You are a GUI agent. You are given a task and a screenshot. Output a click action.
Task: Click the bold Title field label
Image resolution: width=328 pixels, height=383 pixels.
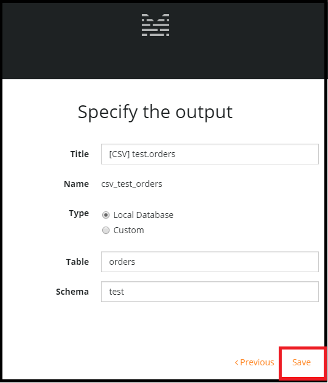80,154
